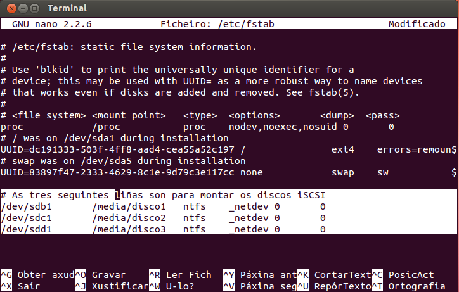Place cursor on '/etc/fstab: static file system' line

[x=129, y=47]
